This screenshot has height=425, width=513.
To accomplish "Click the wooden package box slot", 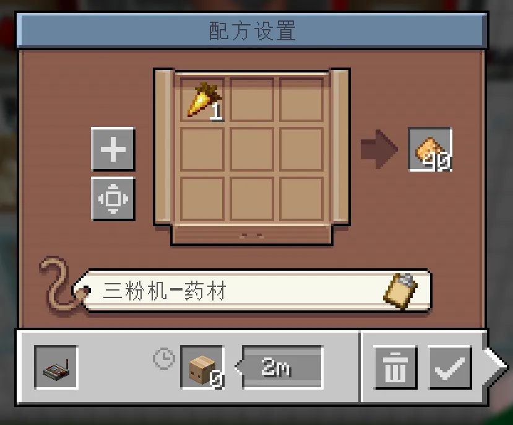I will [202, 367].
